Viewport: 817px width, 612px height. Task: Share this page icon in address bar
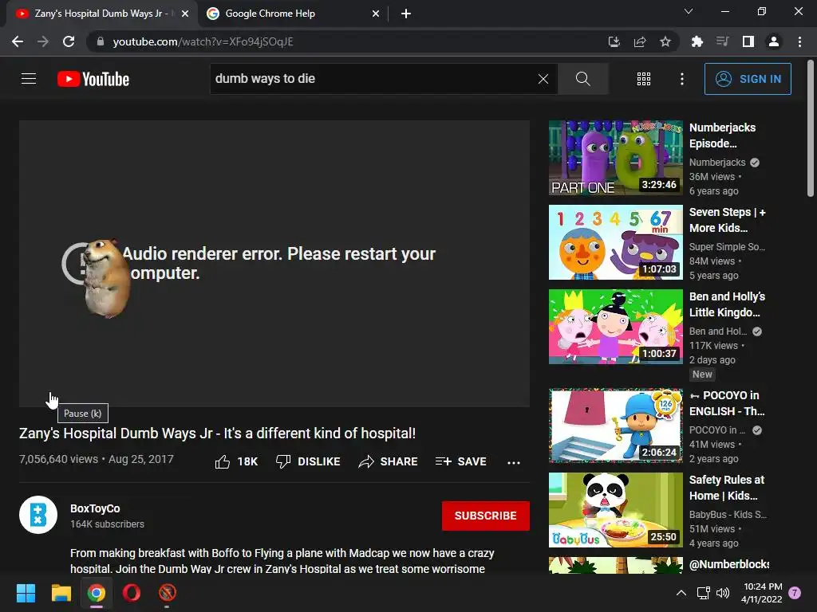(640, 41)
